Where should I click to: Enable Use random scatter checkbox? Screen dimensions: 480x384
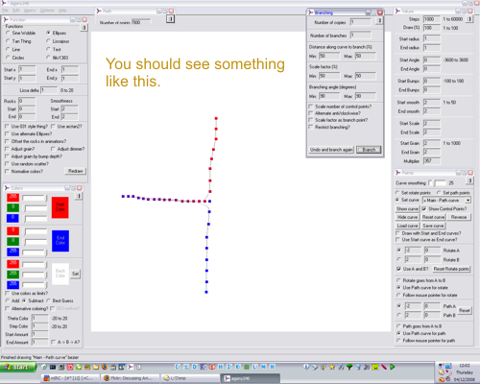pyautogui.click(x=7, y=164)
